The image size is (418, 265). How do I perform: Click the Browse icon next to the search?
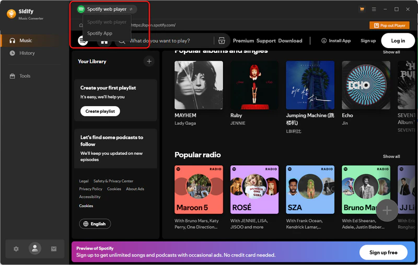tap(222, 41)
